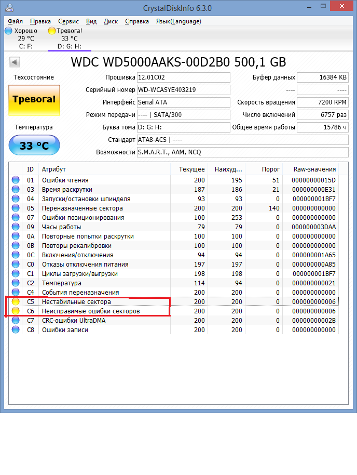Viewport: 357px width, 475px height.
Task: Click the Скорость вращения value 7200 RPM
Action: click(x=323, y=102)
